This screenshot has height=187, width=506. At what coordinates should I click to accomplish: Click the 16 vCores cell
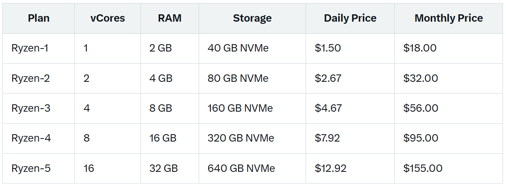(107, 169)
